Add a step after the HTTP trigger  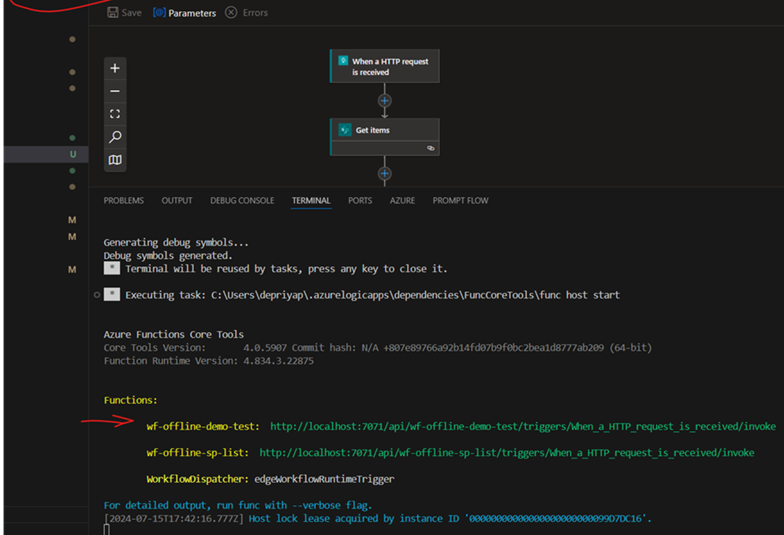tap(384, 100)
